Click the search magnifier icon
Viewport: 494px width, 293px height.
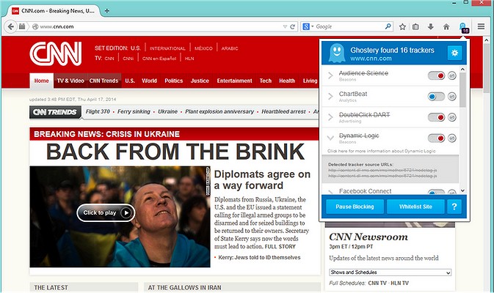click(388, 26)
